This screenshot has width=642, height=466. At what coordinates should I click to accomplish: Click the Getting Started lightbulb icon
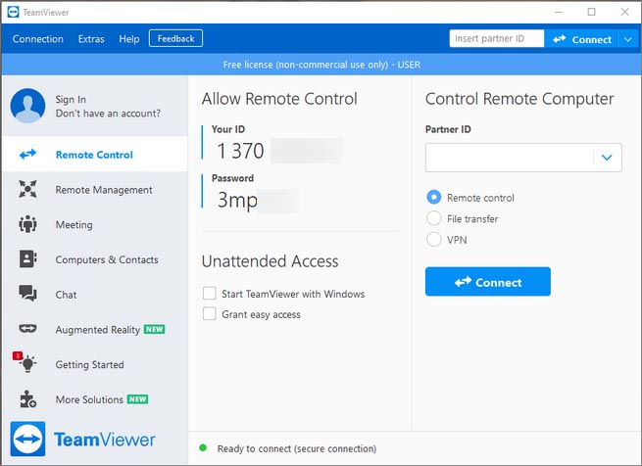[28, 364]
